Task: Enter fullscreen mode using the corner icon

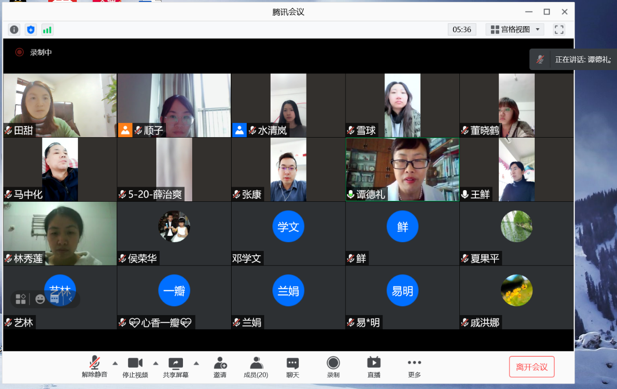Action: pos(559,30)
